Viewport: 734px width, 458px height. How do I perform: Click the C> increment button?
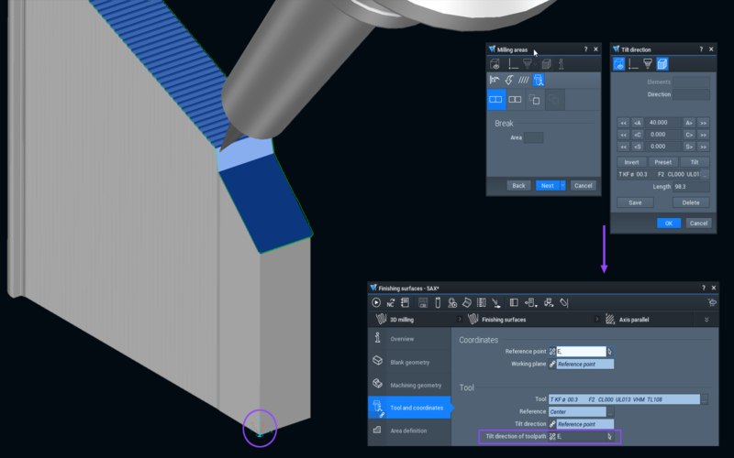pos(689,135)
